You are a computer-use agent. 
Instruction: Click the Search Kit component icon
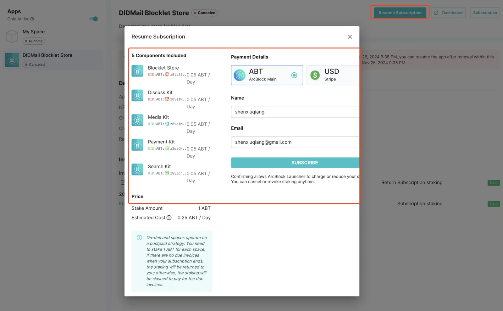point(137,169)
